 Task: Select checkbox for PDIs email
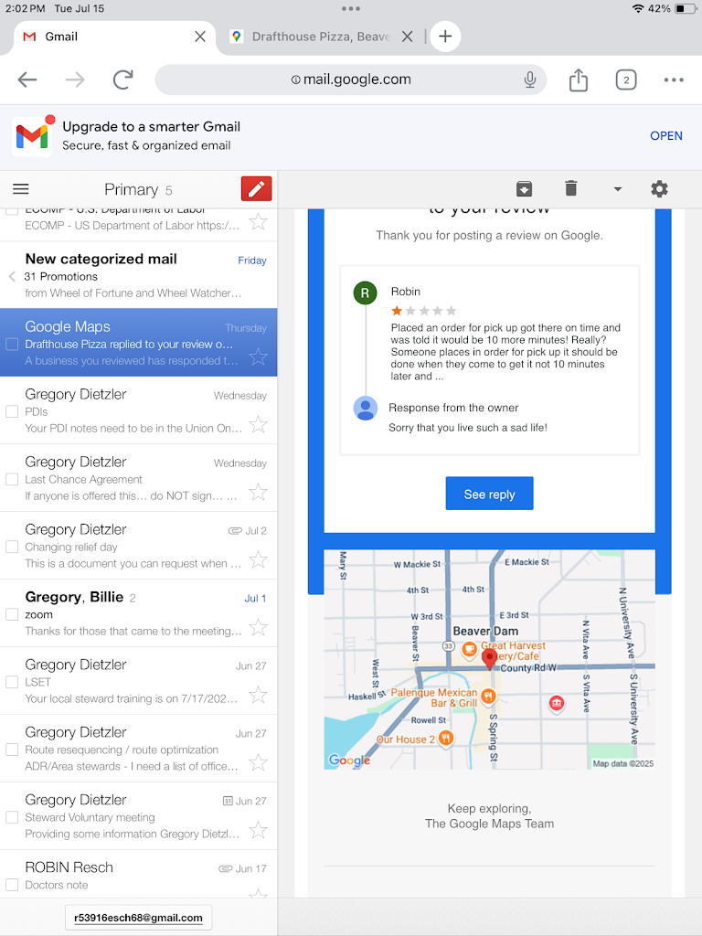[x=11, y=412]
